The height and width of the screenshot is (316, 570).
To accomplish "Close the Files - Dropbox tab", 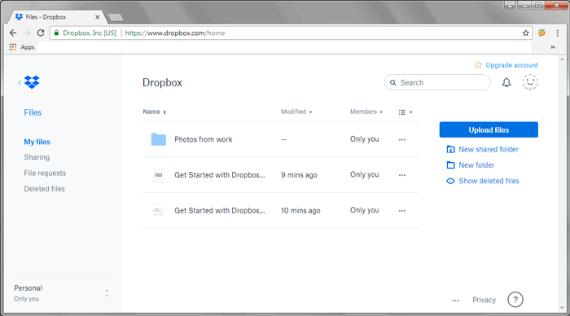I will (97, 17).
